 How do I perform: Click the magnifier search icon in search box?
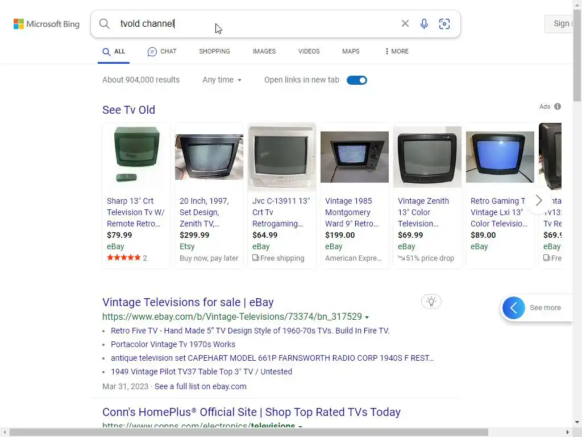pos(105,24)
